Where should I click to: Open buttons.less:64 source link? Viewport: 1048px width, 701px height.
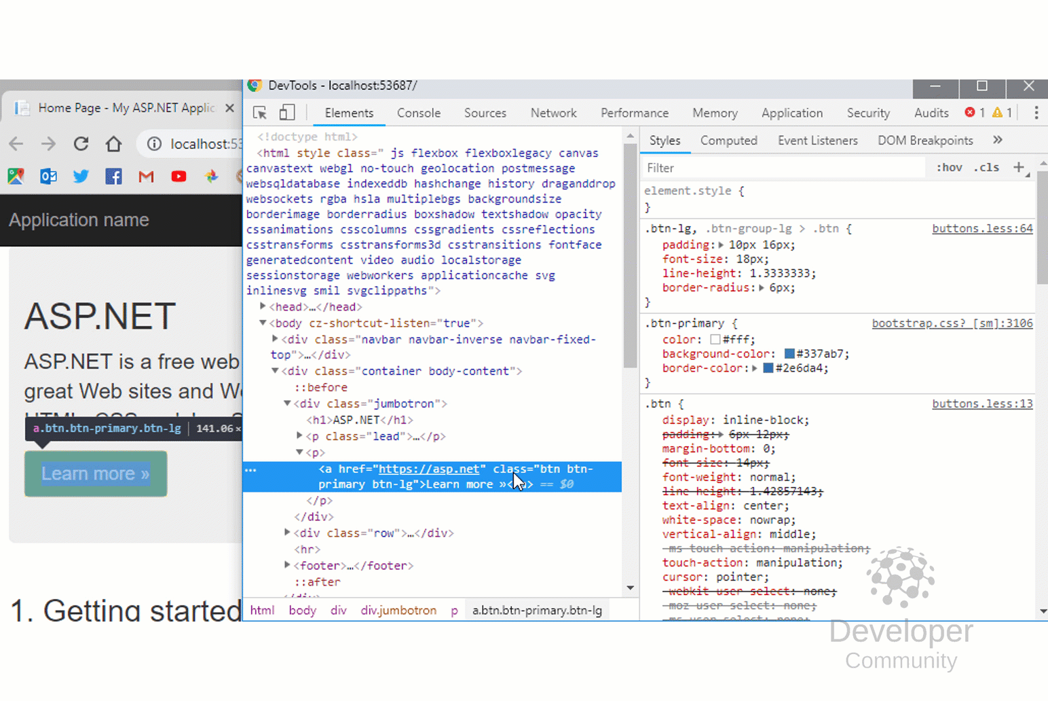coord(982,228)
